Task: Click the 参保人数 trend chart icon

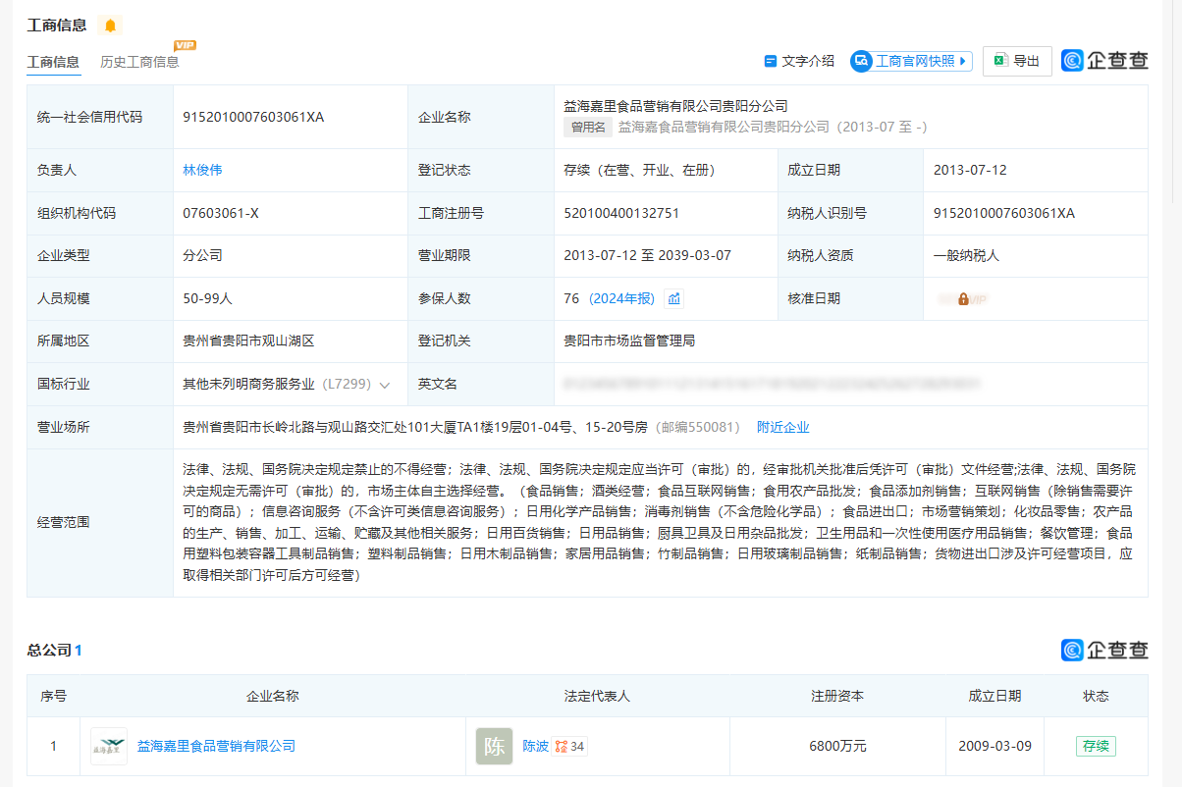Action: coord(673,298)
